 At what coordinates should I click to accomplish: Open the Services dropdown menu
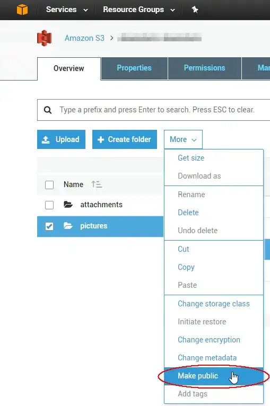click(67, 10)
